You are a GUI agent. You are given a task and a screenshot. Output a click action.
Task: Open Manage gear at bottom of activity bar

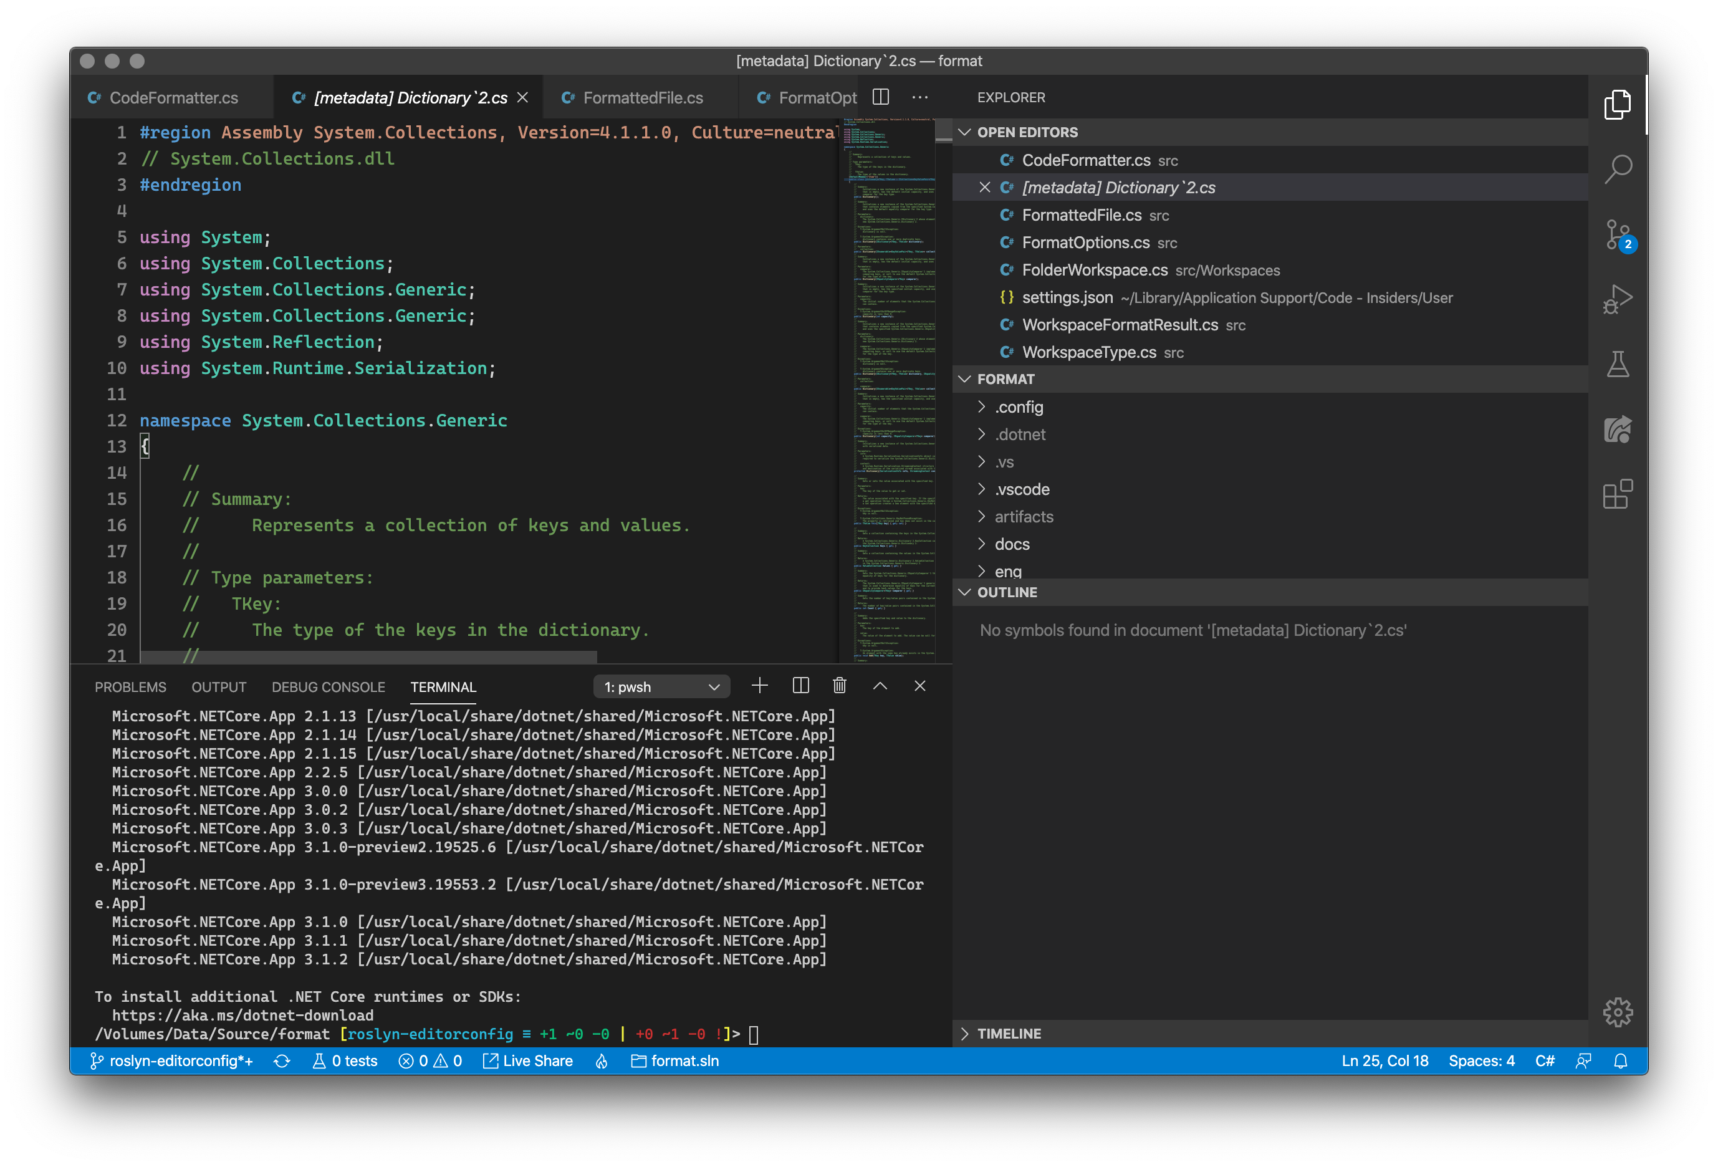1618,1012
